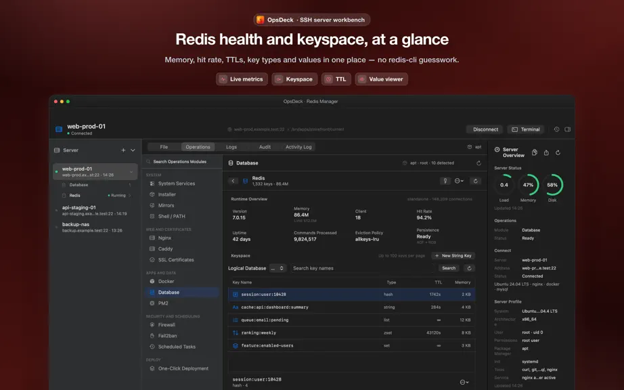Click the Disconnect button
Image resolution: width=624 pixels, height=390 pixels.
tap(485, 129)
